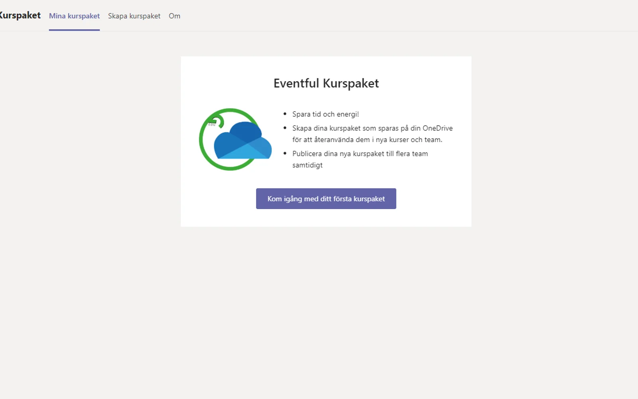Open the Om tab

174,16
